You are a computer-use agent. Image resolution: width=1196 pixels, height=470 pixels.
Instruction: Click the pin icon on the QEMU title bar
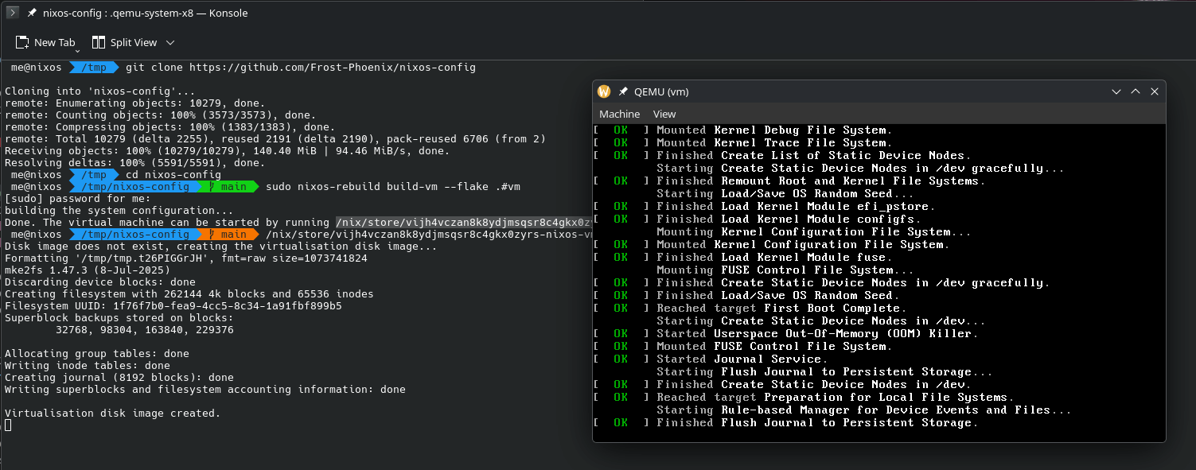coord(623,91)
